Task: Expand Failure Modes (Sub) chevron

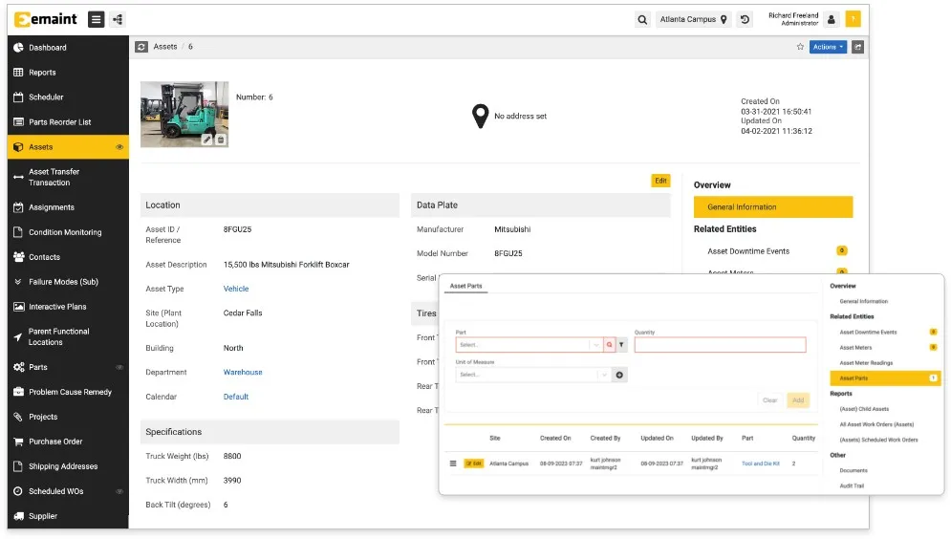Action: [x=18, y=282]
